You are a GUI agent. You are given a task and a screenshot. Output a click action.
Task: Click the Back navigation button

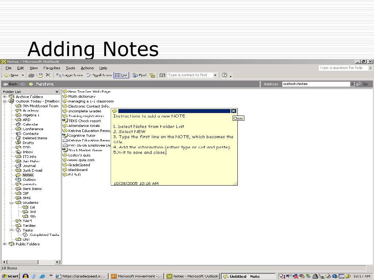click(10, 84)
